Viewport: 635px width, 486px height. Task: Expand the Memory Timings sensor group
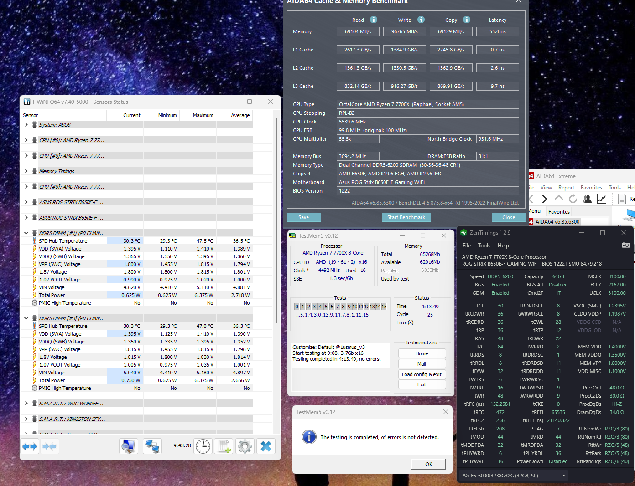[x=26, y=171]
